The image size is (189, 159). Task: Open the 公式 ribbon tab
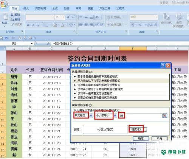coord(55,8)
